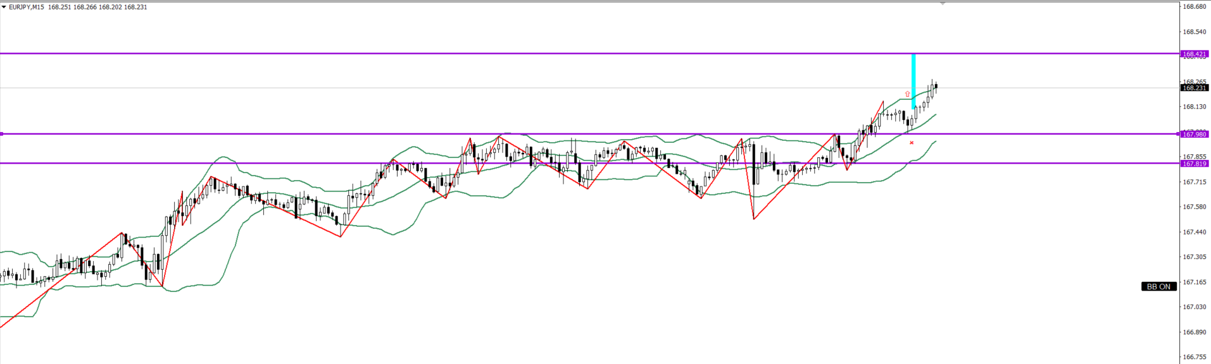Click the 167.440 label on the price axis
Viewport: 1211px width, 364px height.
1194,232
